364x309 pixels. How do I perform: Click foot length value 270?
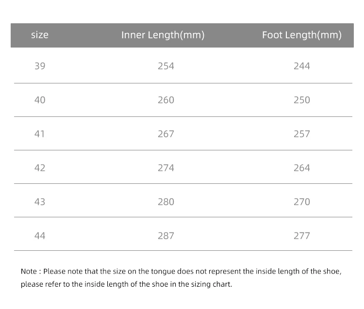pyautogui.click(x=301, y=202)
